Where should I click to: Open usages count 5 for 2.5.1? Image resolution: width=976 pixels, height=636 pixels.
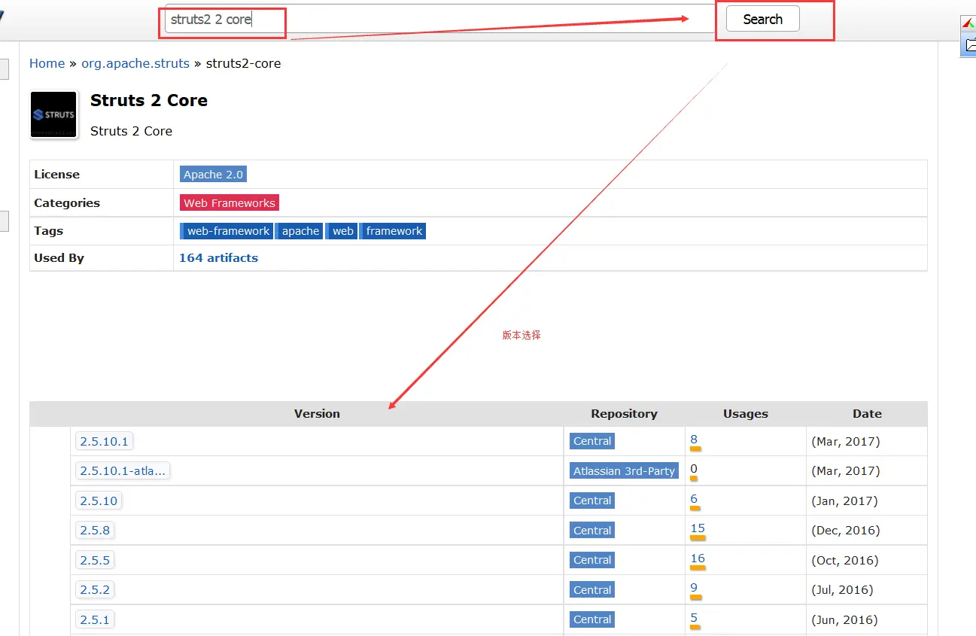(x=694, y=618)
